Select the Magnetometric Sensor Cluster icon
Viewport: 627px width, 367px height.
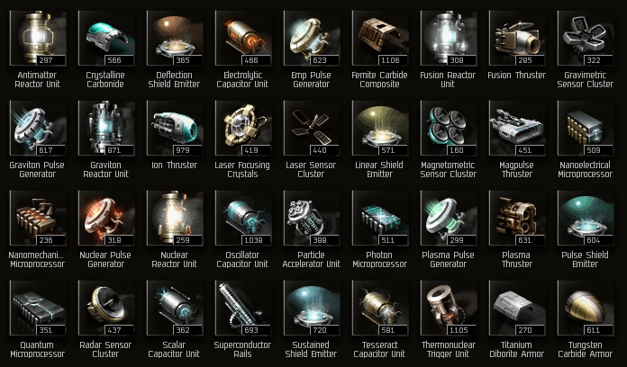click(449, 129)
